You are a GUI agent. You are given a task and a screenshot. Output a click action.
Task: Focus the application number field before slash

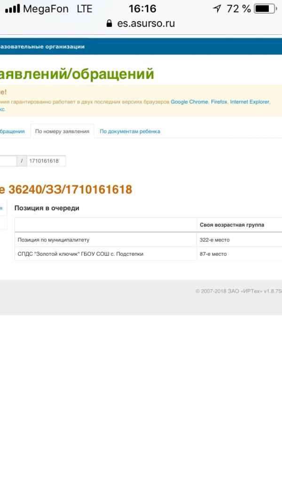tap(8, 161)
